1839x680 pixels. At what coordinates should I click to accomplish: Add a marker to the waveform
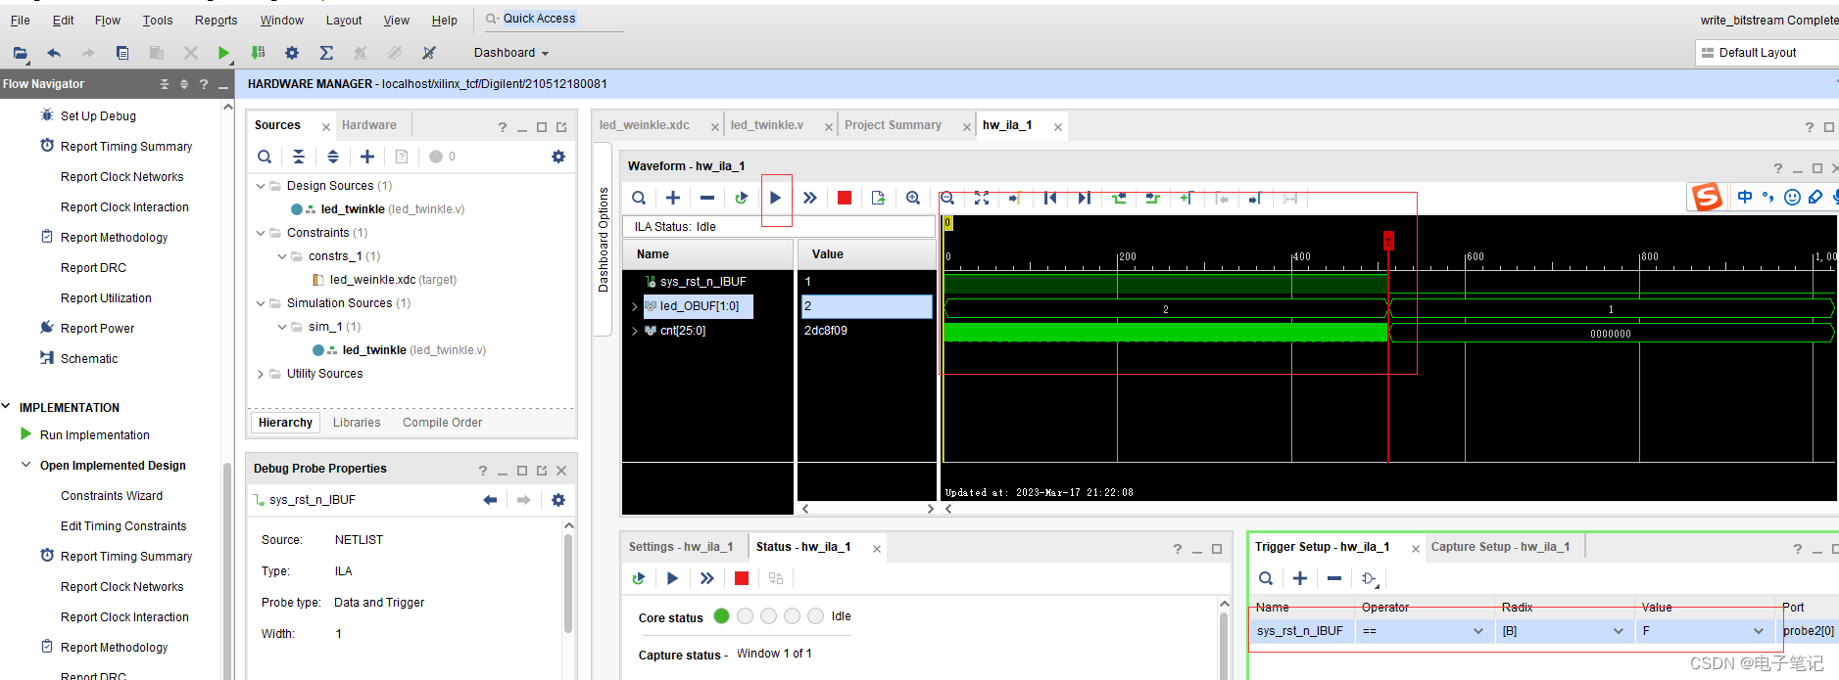pyautogui.click(x=1186, y=198)
